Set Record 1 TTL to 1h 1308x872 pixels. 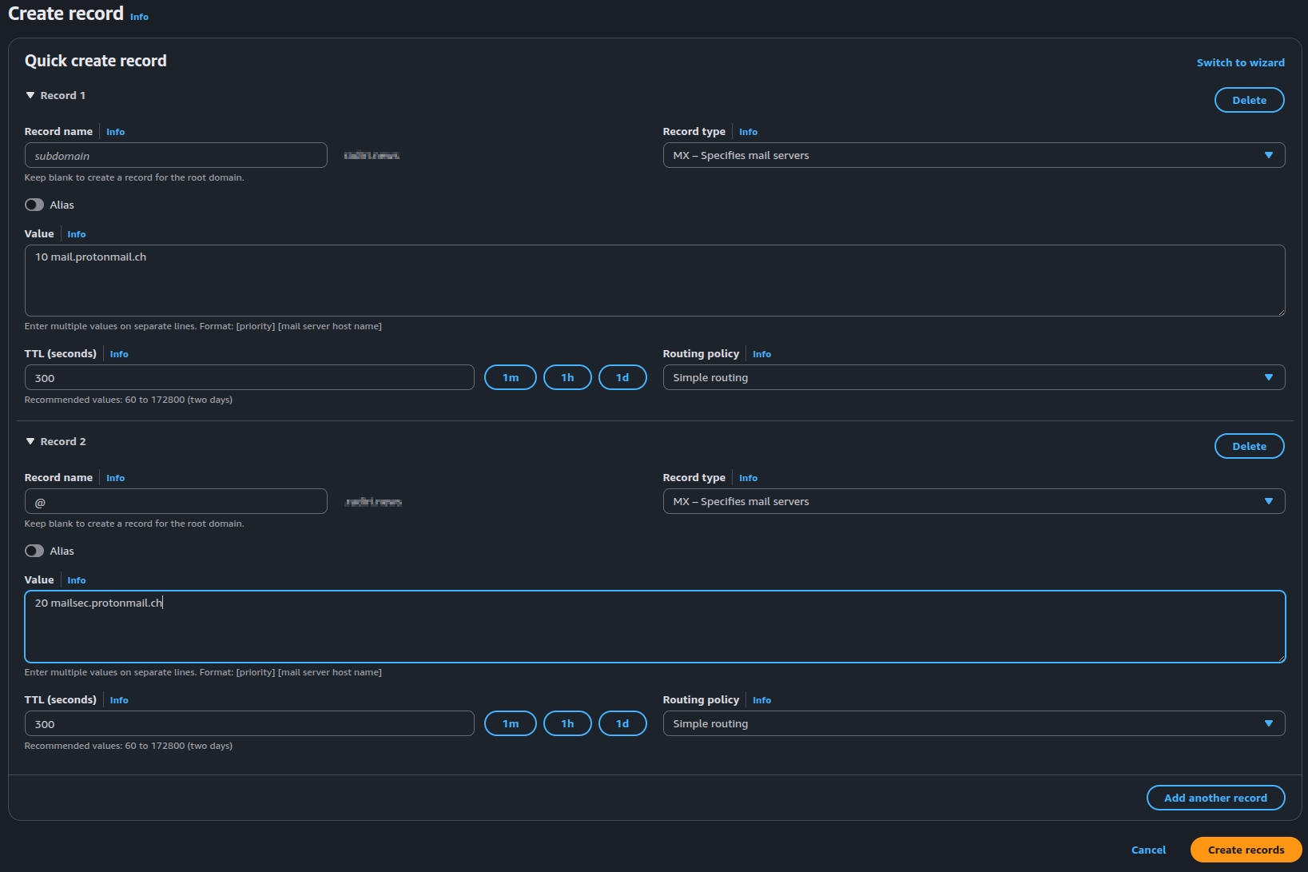coord(567,377)
